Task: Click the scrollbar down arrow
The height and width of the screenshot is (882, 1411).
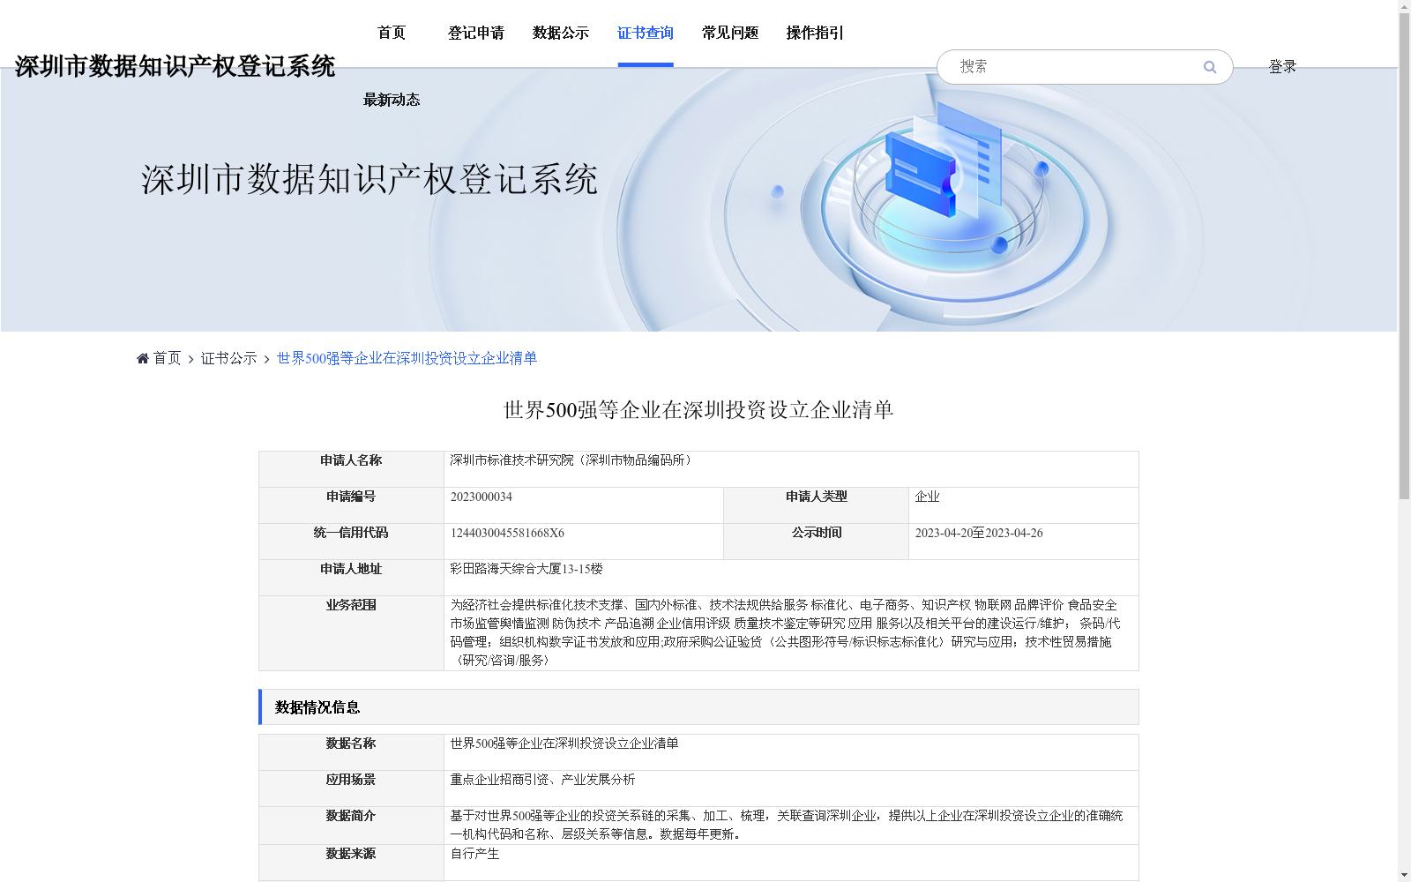Action: tap(1404, 875)
